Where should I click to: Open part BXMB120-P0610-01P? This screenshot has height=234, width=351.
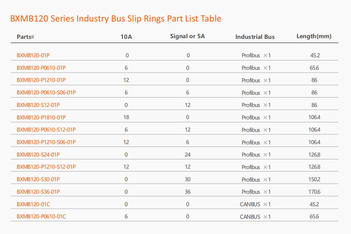(x=41, y=68)
